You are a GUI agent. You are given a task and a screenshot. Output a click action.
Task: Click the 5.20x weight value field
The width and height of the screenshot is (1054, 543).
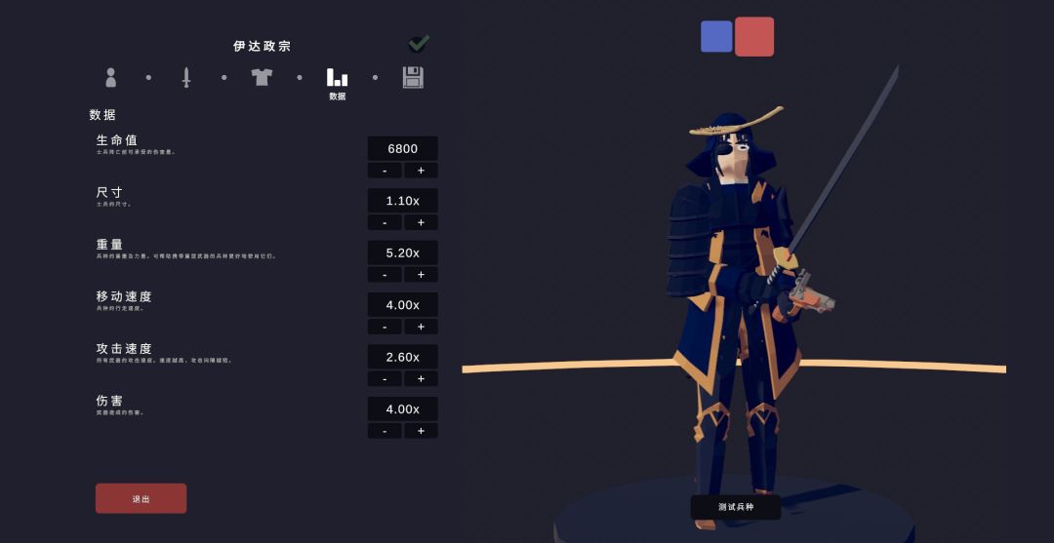point(403,253)
